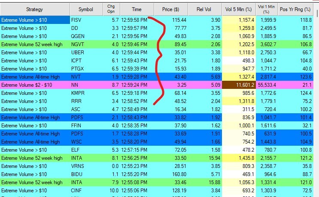Select the ELF symbol
Viewport: 319px width, 197px height.
coord(75,150)
